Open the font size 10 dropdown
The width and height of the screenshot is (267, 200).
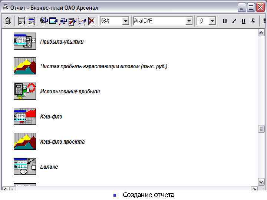tap(212, 21)
